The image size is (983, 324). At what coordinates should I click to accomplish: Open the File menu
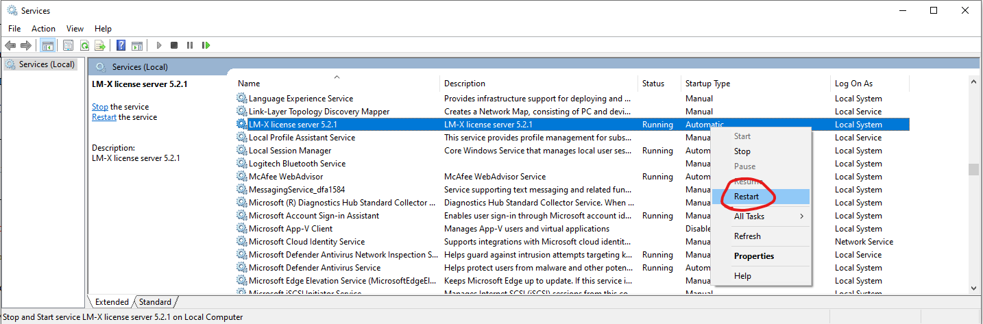(14, 29)
